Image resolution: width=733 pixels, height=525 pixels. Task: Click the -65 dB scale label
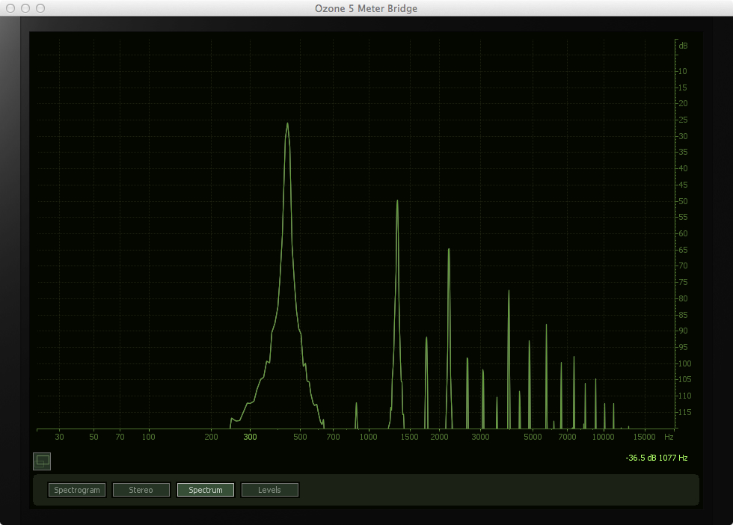(x=682, y=250)
